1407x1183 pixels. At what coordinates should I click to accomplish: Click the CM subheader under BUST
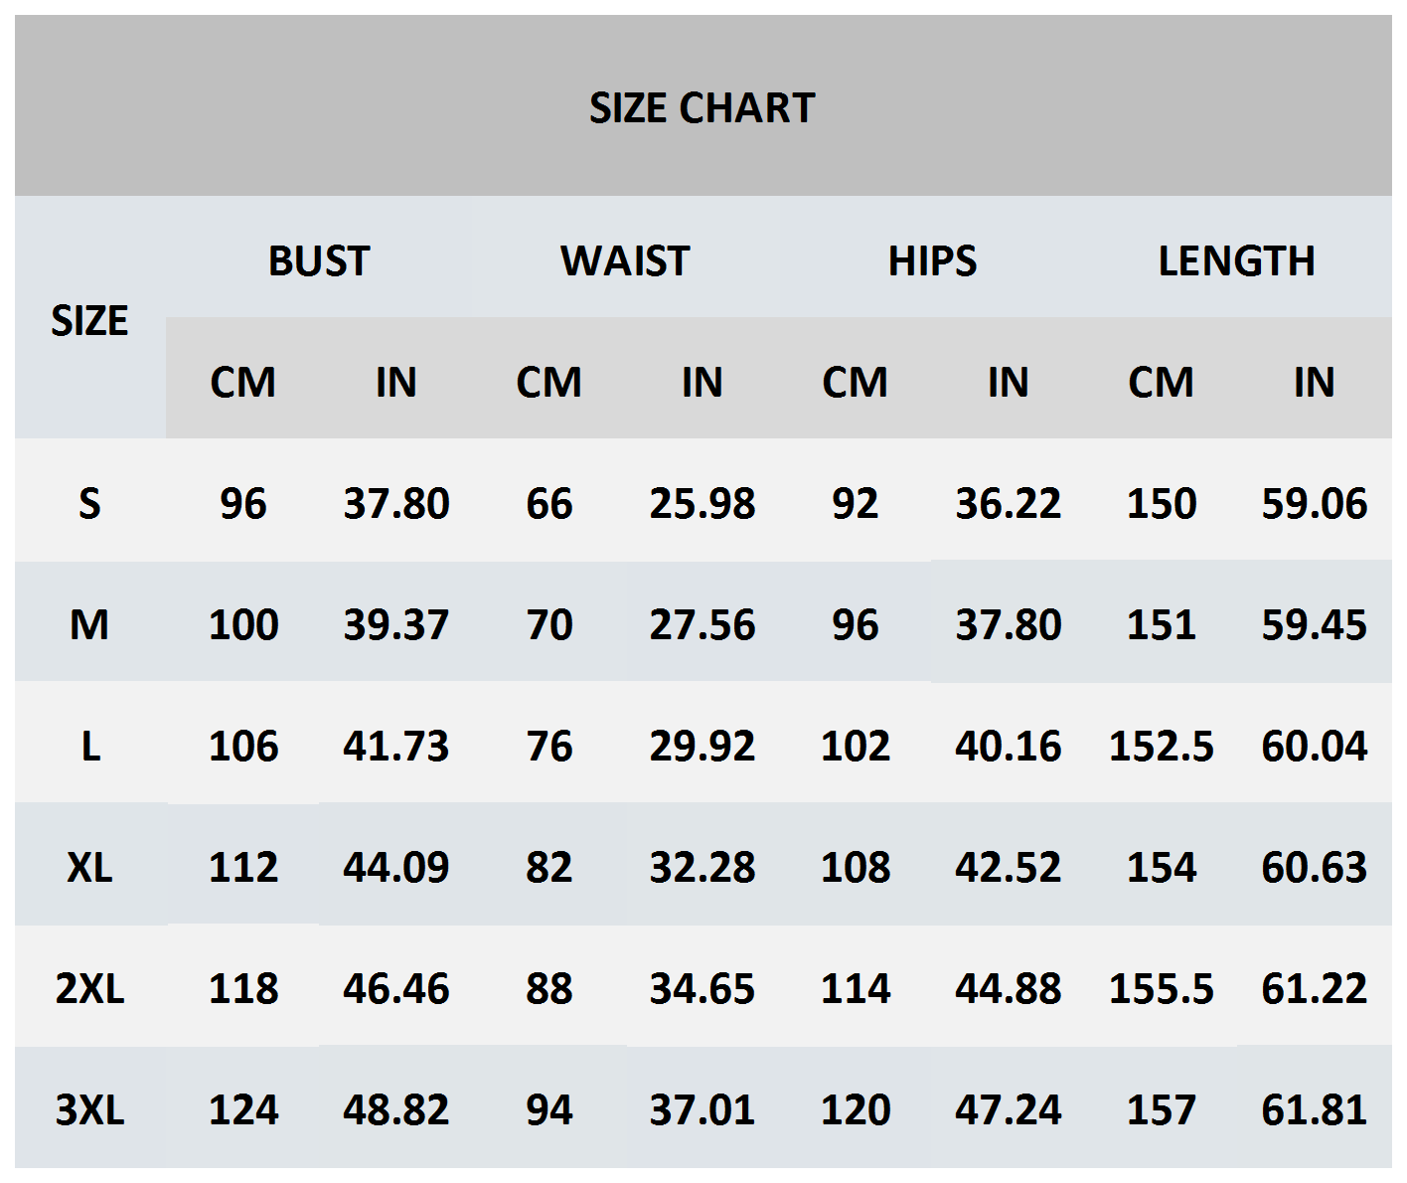[242, 382]
